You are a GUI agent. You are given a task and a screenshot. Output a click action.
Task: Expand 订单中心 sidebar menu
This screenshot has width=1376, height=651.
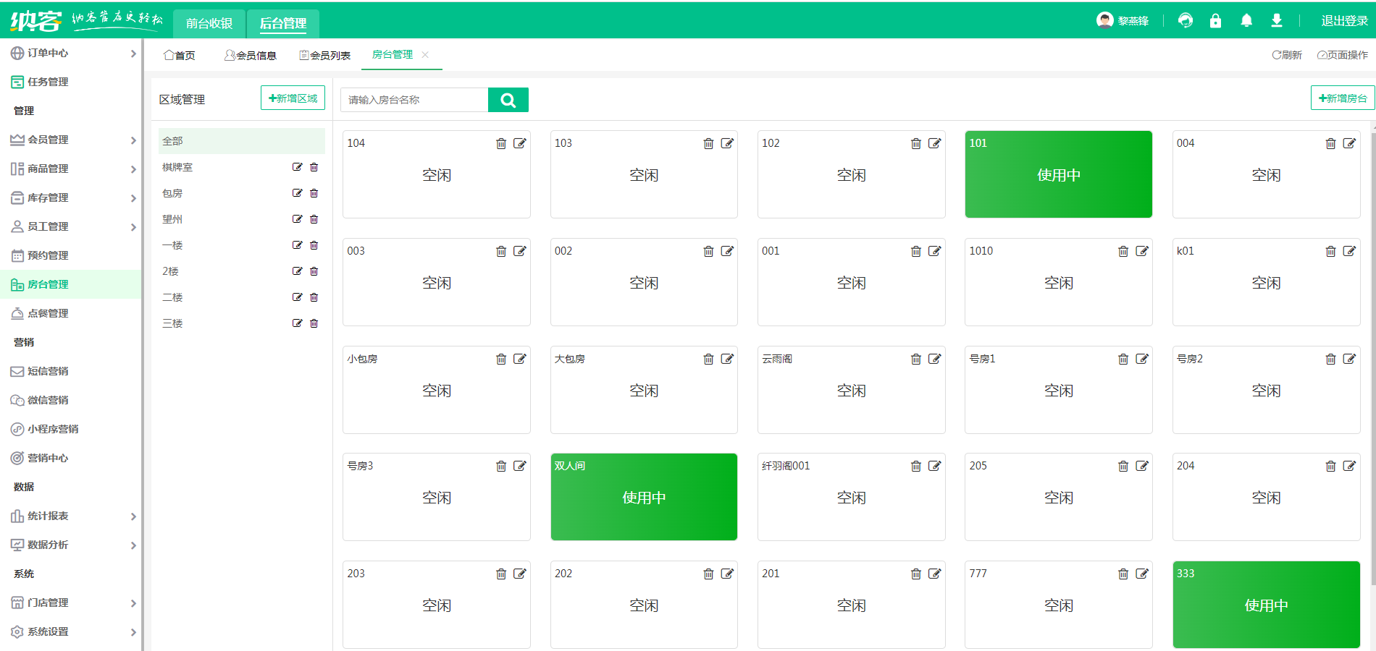[72, 53]
